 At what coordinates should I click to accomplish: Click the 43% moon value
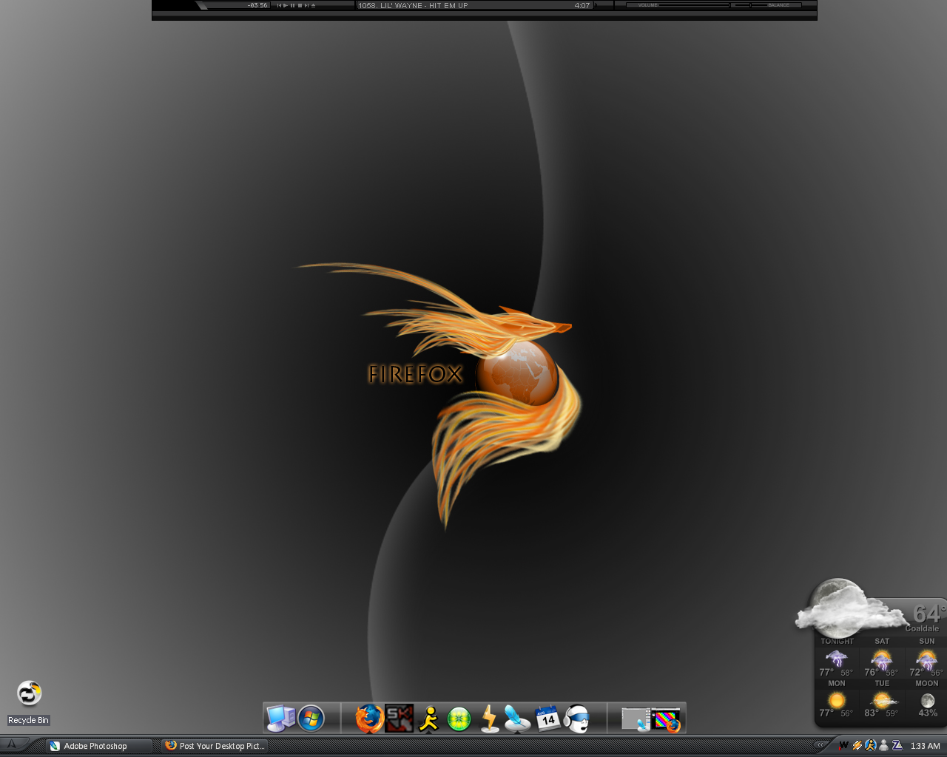(x=928, y=713)
